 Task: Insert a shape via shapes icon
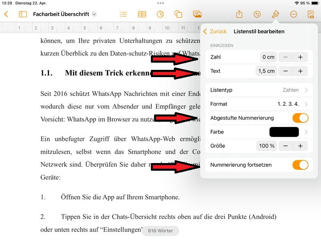pos(178,14)
